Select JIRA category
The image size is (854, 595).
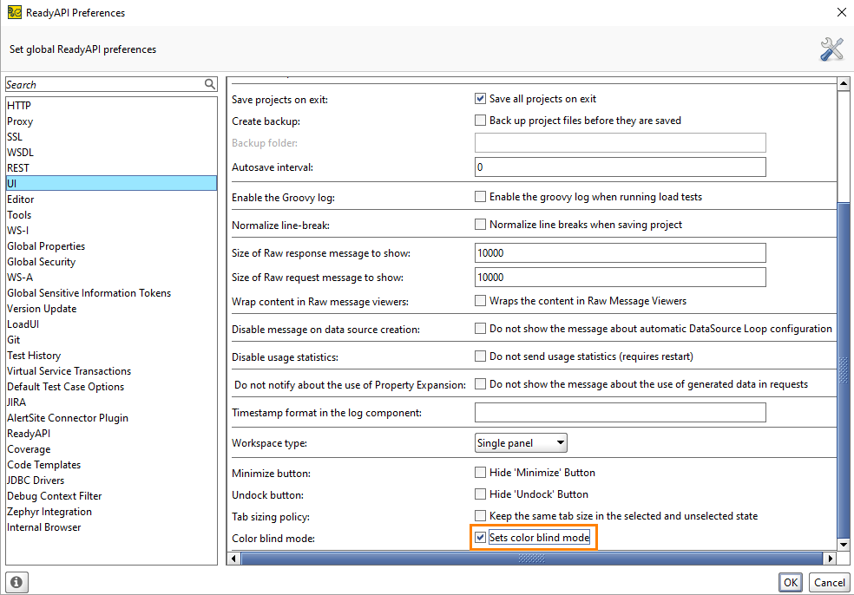coord(111,402)
